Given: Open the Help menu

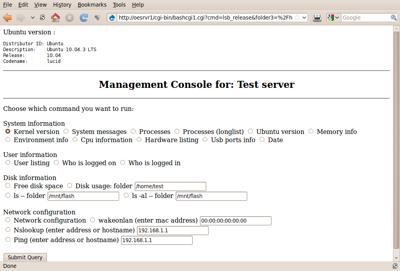Looking at the screenshot, I should click(138, 5).
